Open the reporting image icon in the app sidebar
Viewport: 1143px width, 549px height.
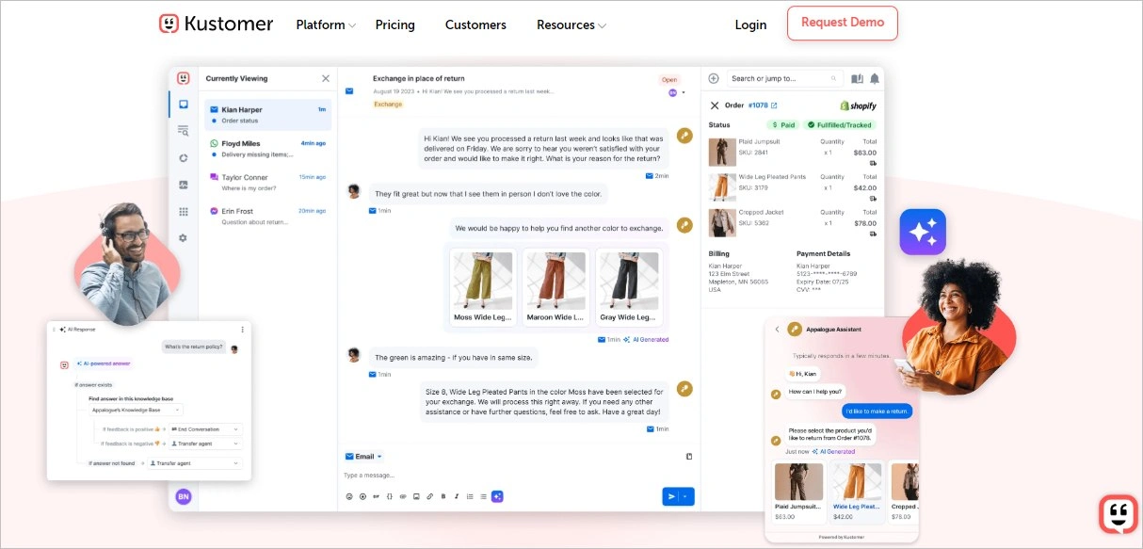tap(184, 185)
